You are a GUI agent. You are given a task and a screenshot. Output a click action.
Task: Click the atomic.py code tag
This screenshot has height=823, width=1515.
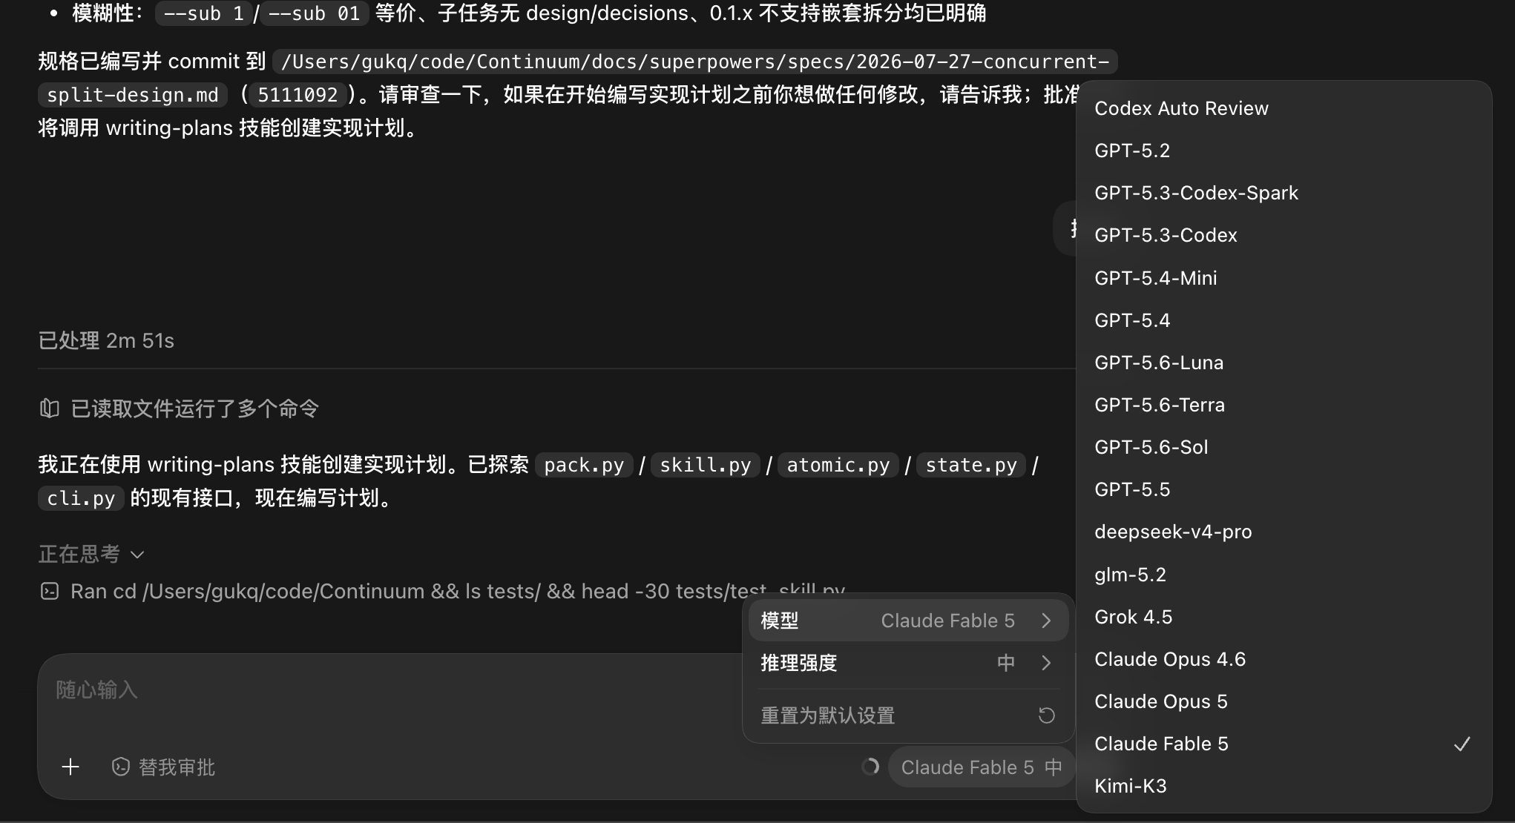tap(838, 465)
